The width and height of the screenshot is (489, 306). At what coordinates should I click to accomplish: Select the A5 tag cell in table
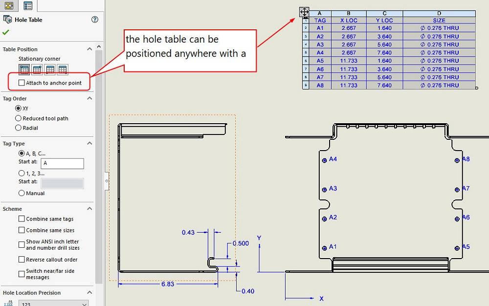320,61
